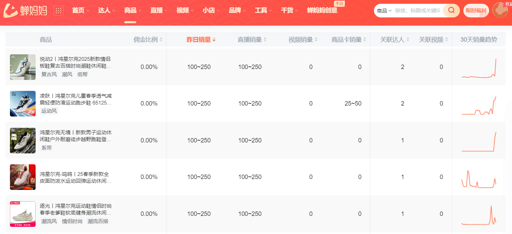This screenshot has width=512, height=234.
Task: Expand the 商品 search type dropdown
Action: point(384,11)
